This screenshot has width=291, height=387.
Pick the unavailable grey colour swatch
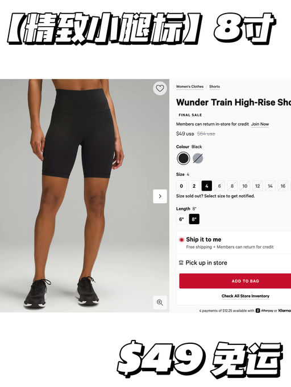coord(198,158)
